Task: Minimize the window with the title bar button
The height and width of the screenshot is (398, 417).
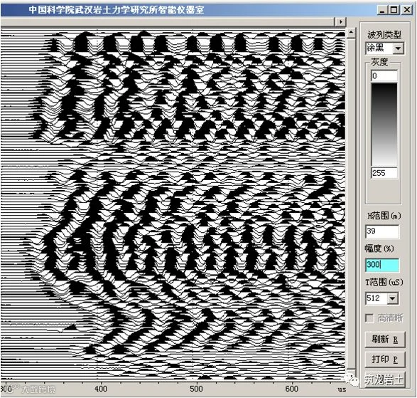Action: 382,10
